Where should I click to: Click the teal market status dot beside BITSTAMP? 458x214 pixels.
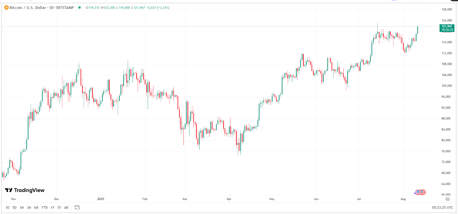tap(80, 8)
